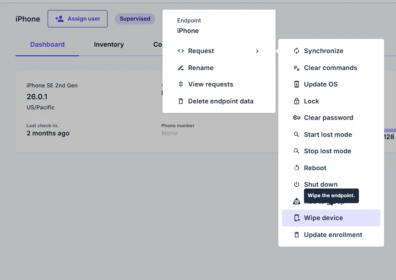
Task: Expand the Request submenu chevron
Action: (x=257, y=51)
